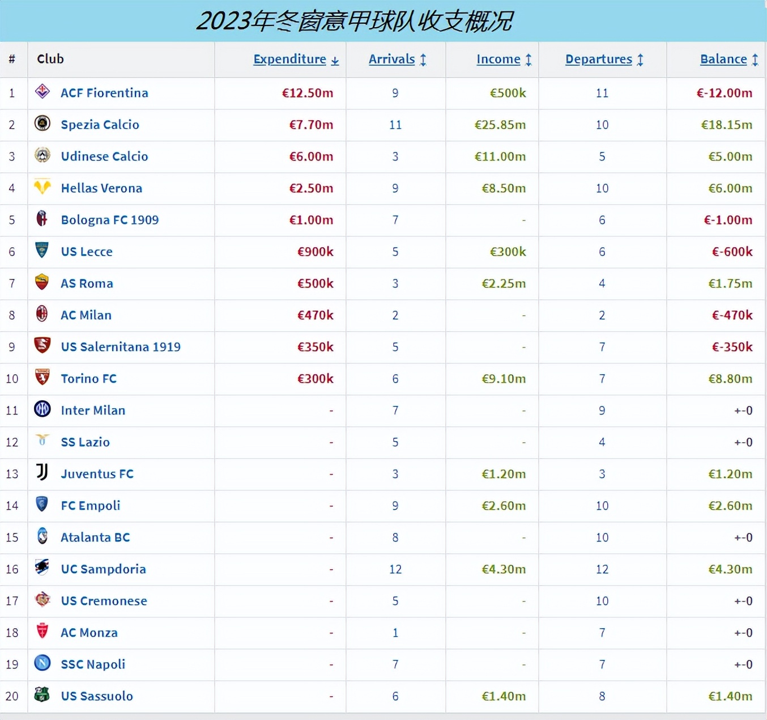This screenshot has height=720, width=767.
Task: Click the AC Milan club badge
Action: (x=42, y=315)
